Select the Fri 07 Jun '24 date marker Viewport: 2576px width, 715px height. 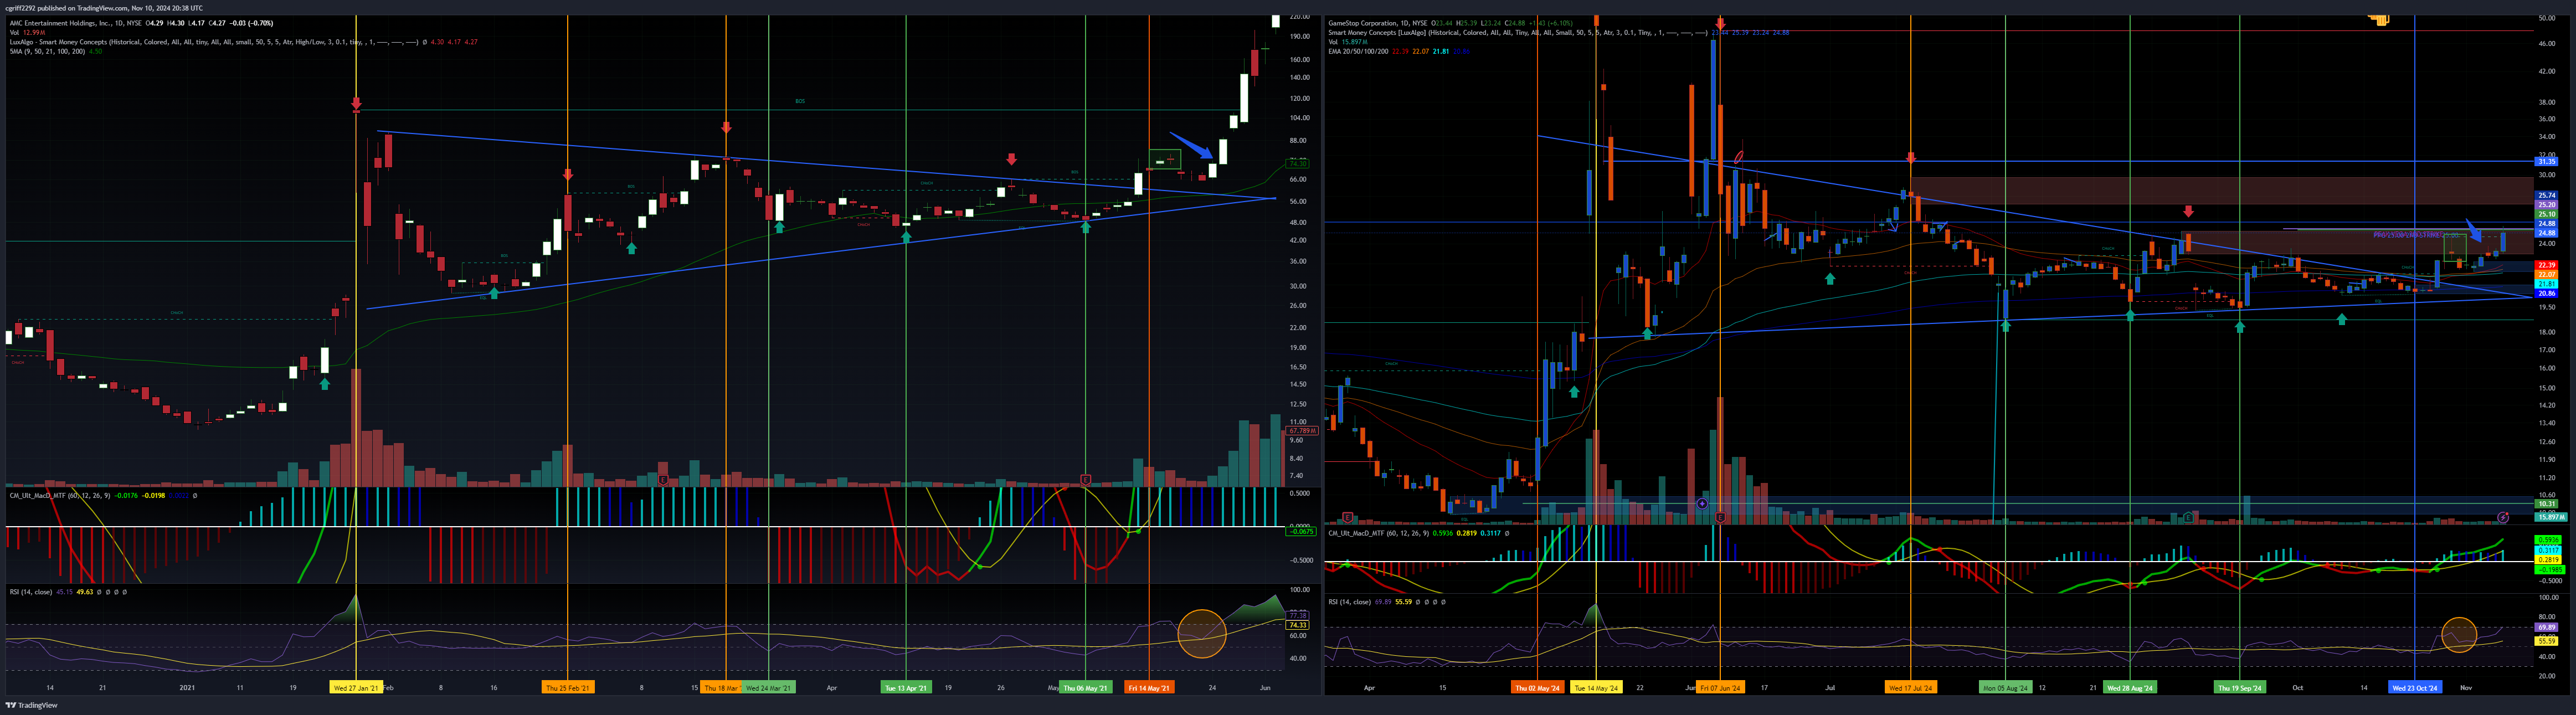click(1720, 688)
